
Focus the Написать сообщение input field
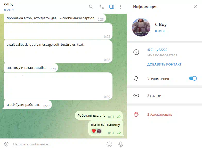point(59,144)
